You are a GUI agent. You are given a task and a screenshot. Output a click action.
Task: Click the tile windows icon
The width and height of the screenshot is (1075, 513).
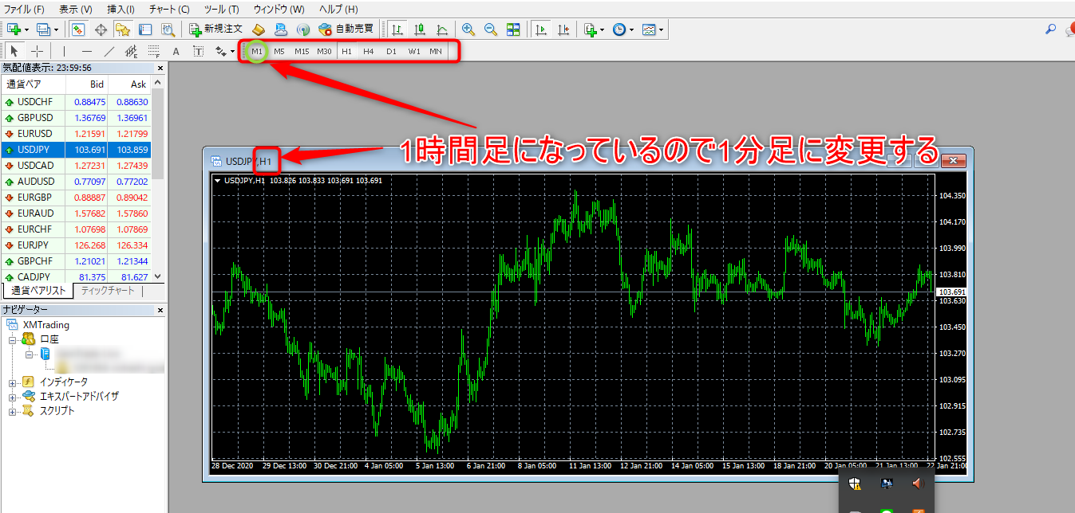tap(513, 29)
